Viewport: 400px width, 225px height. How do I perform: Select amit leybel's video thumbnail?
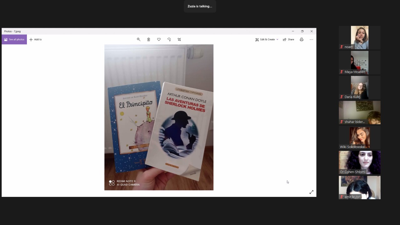(360, 187)
